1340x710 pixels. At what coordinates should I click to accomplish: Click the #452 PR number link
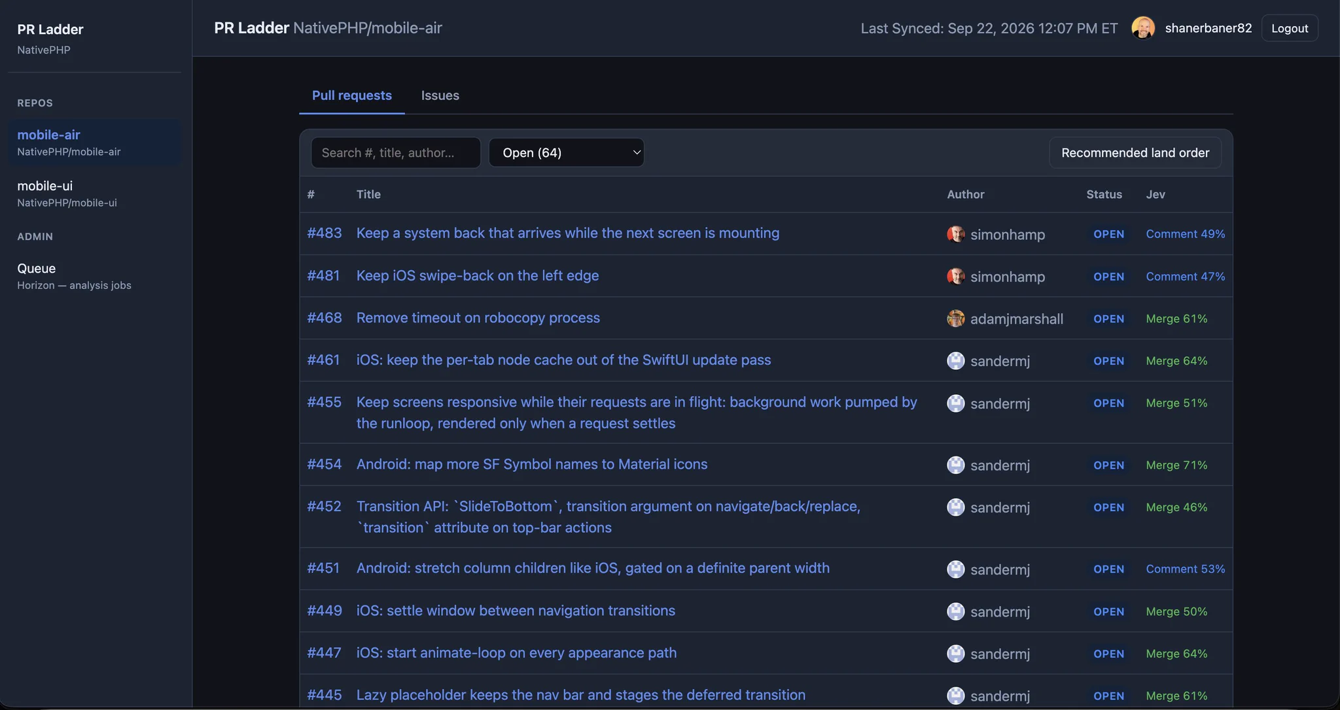(x=325, y=506)
